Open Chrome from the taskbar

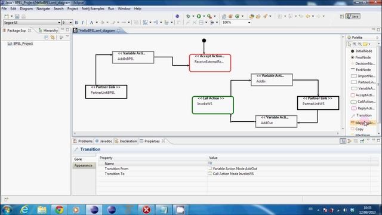coord(59,210)
